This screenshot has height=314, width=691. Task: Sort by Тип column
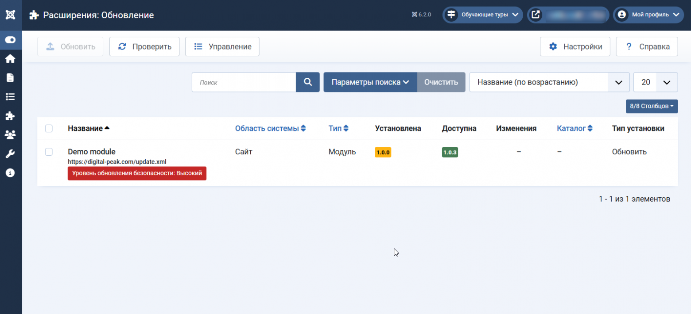(338, 128)
